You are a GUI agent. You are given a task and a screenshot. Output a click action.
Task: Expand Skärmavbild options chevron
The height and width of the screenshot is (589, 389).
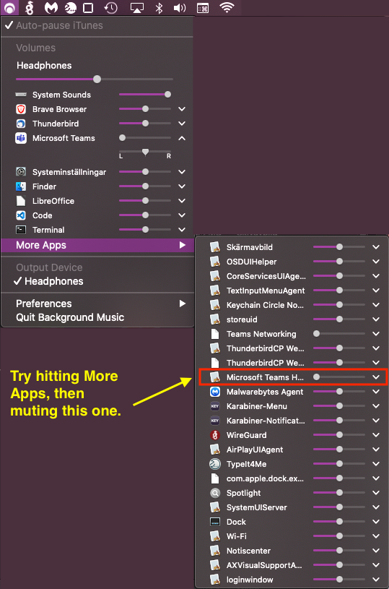coord(376,247)
